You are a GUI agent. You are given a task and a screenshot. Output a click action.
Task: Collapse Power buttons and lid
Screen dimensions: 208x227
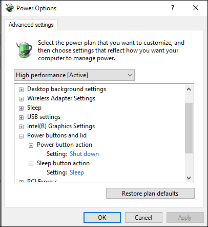tap(21, 136)
